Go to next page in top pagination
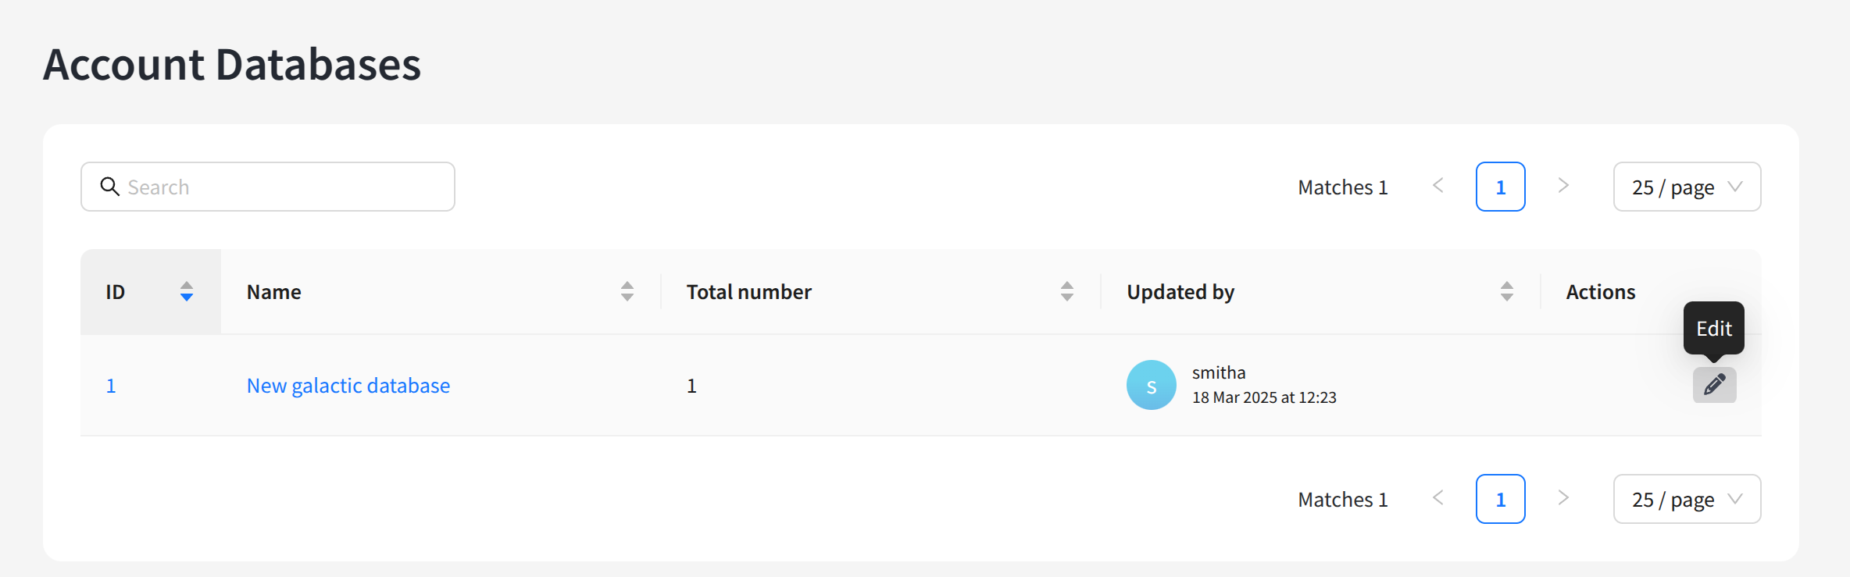 click(1562, 186)
